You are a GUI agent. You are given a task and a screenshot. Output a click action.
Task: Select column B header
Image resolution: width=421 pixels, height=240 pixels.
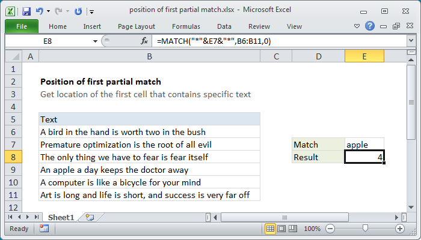149,56
